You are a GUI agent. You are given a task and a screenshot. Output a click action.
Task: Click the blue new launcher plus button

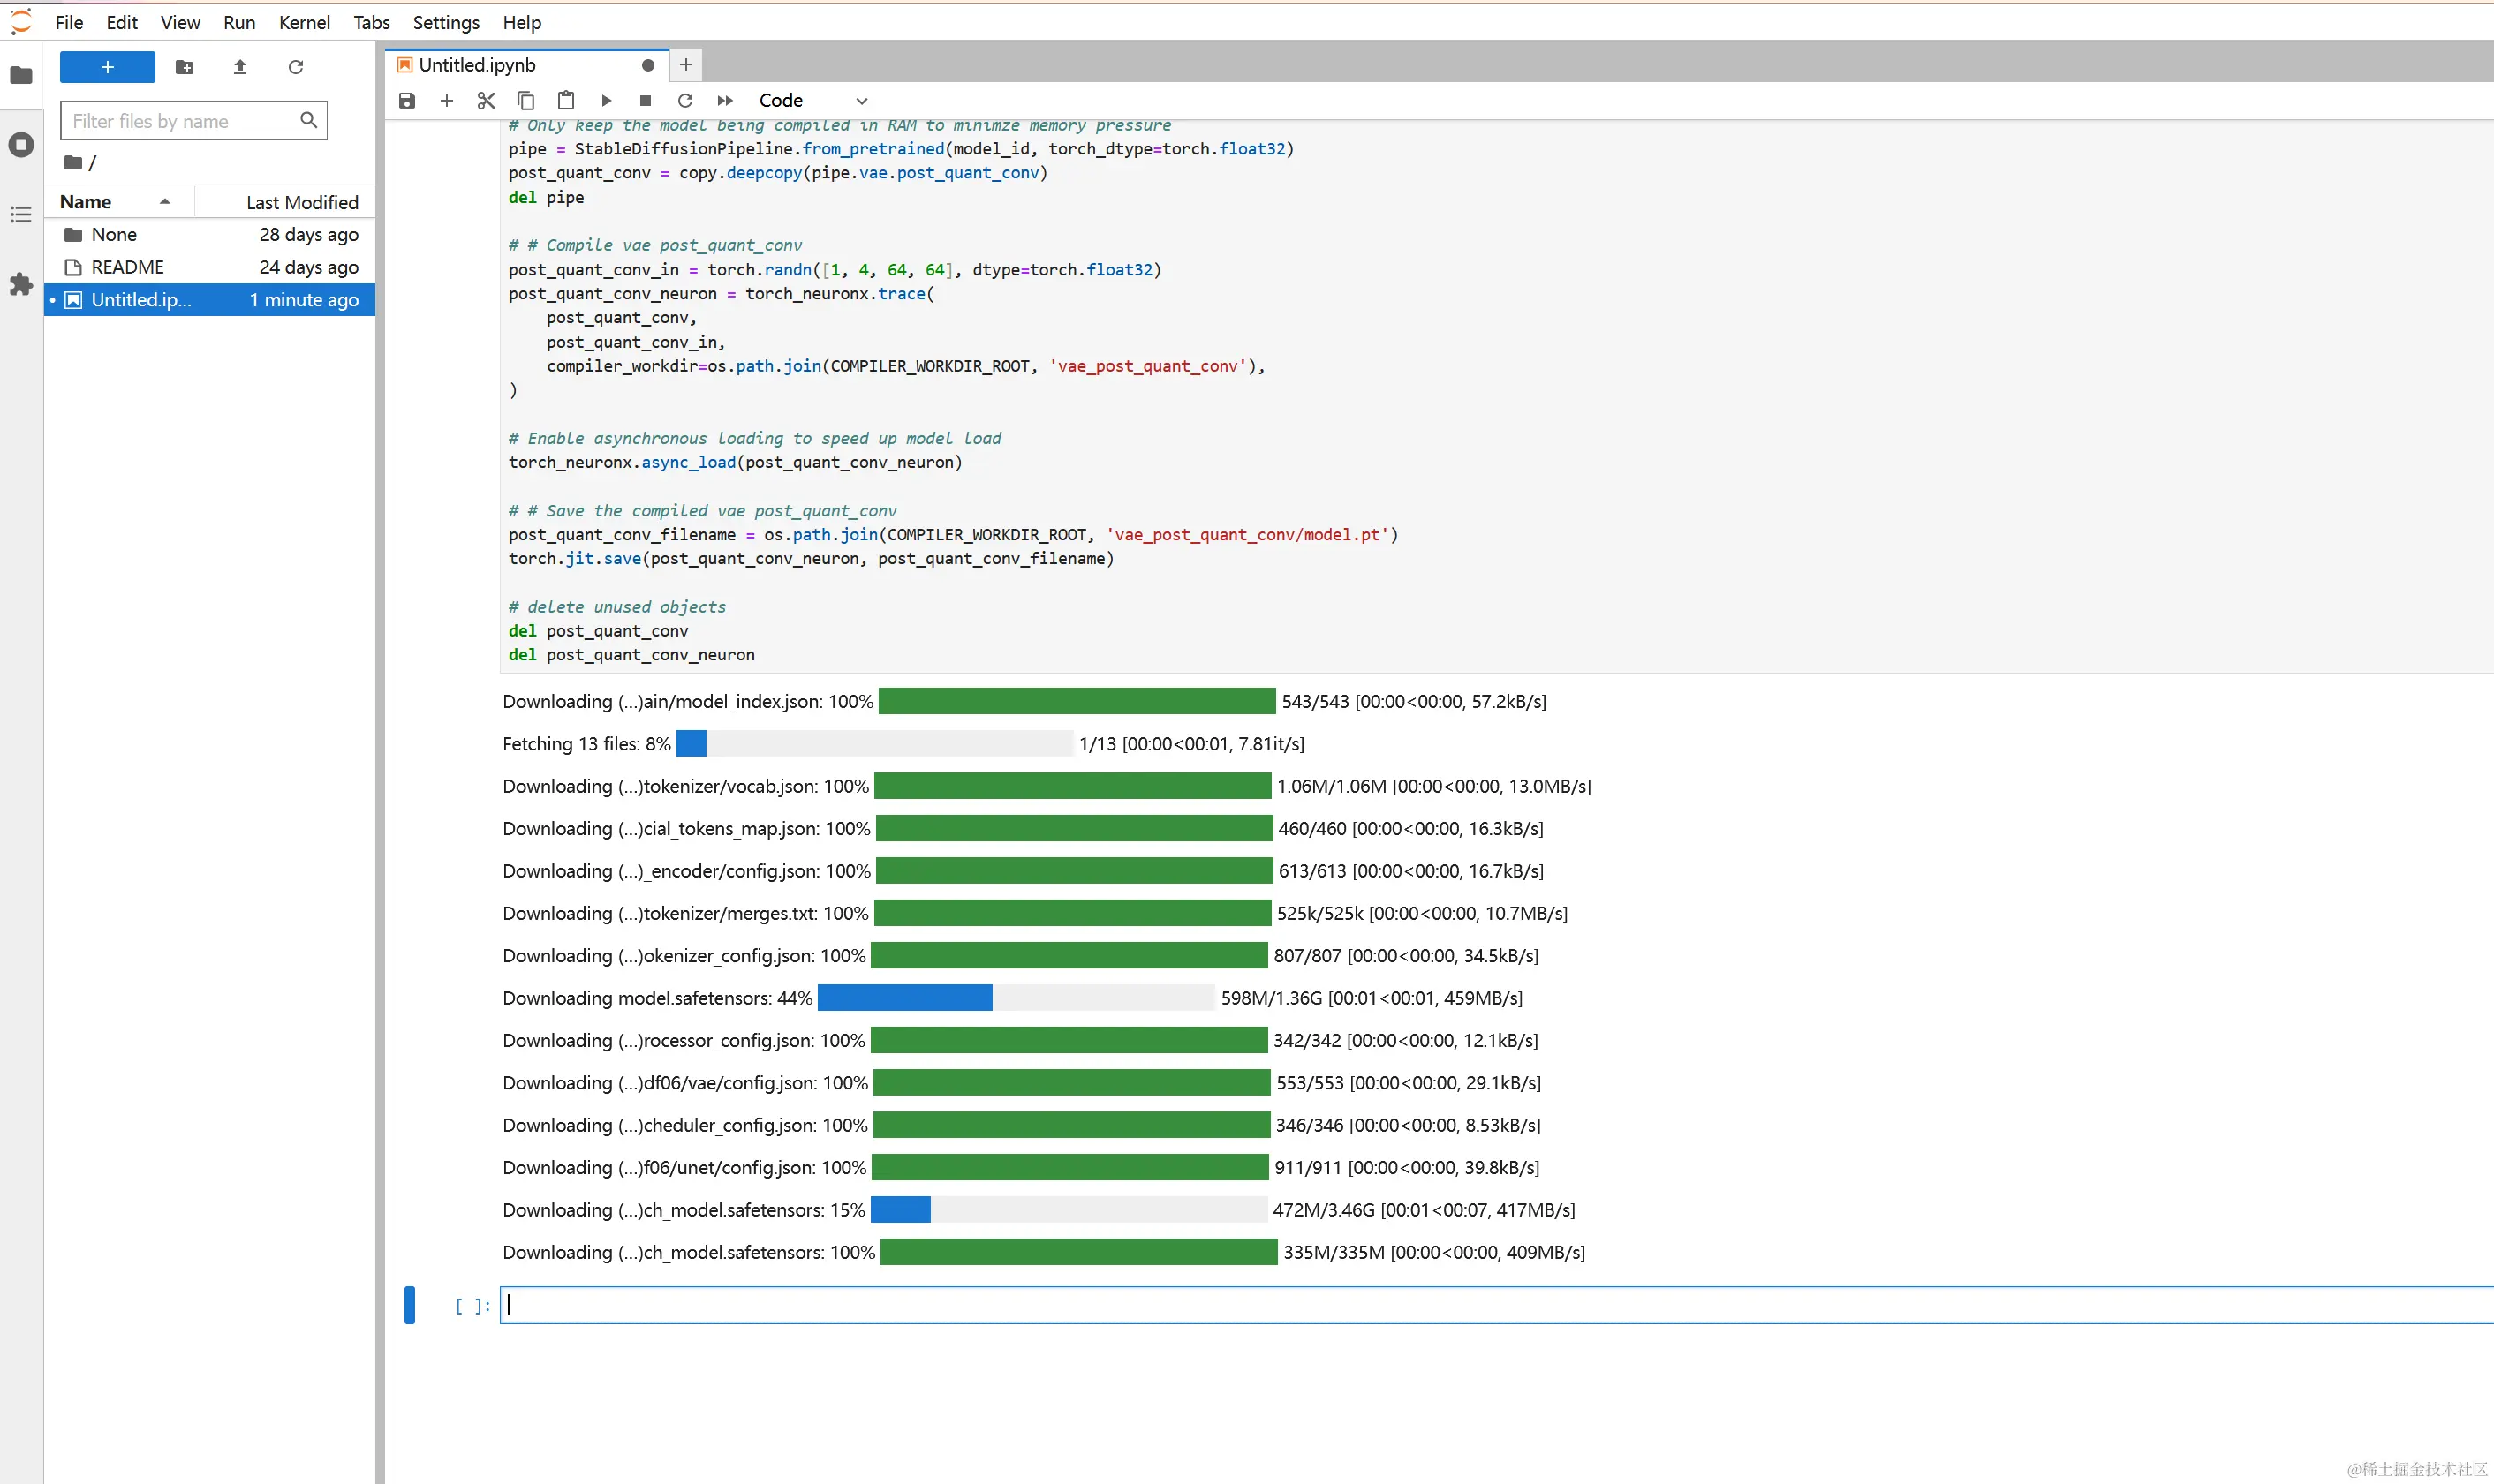[107, 67]
